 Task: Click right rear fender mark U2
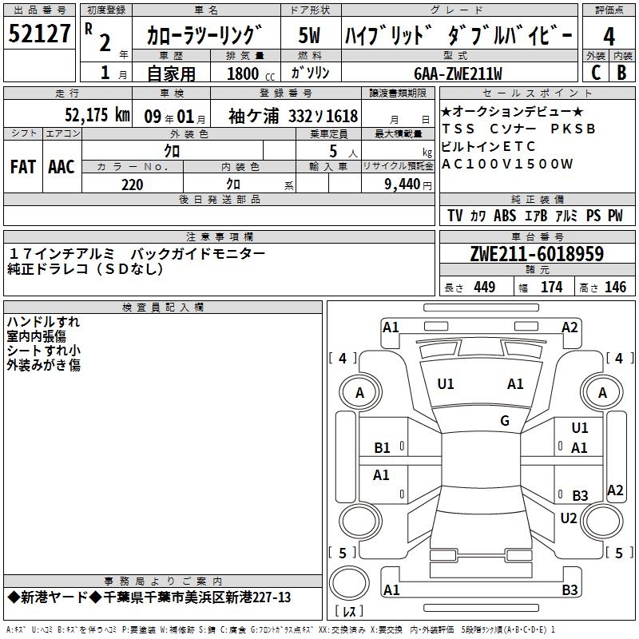pyautogui.click(x=568, y=518)
